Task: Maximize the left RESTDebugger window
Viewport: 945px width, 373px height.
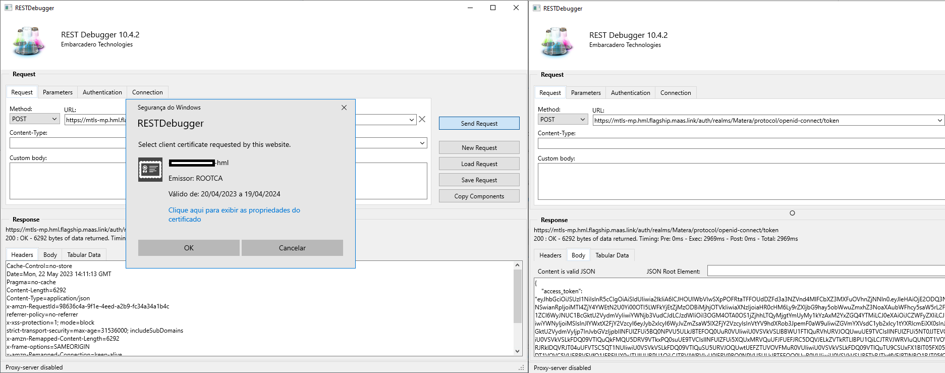Action: (x=493, y=8)
